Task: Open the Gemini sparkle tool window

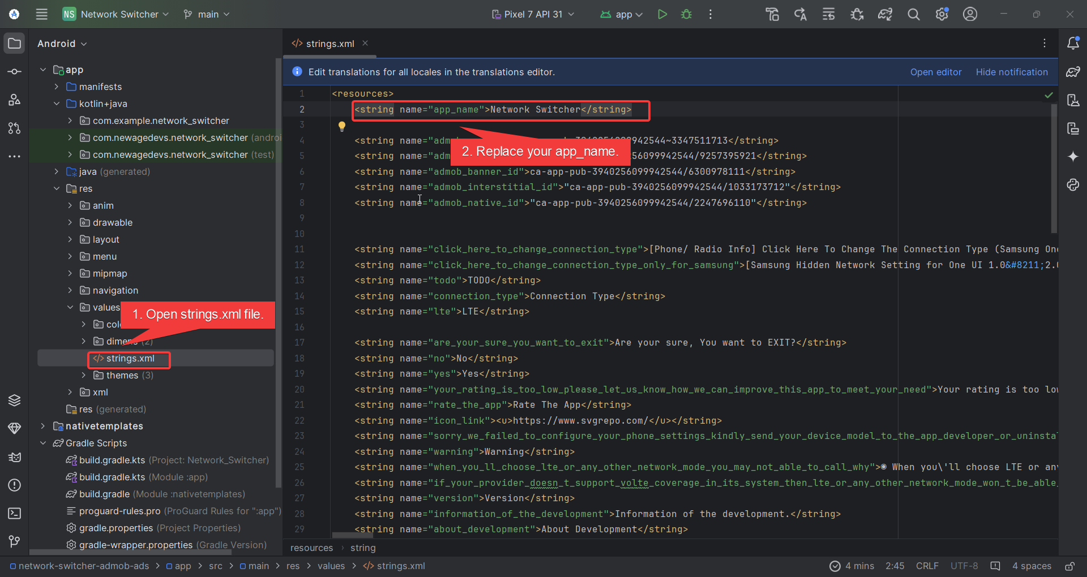Action: (x=1073, y=157)
